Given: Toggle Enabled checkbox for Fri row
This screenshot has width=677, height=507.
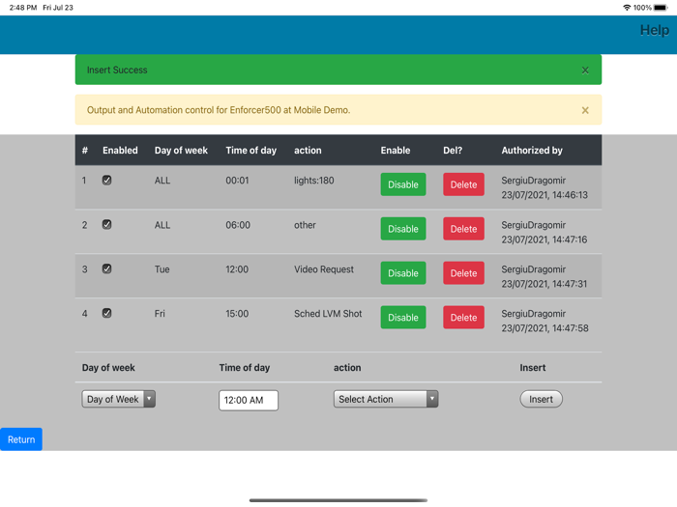Looking at the screenshot, I should [x=106, y=314].
